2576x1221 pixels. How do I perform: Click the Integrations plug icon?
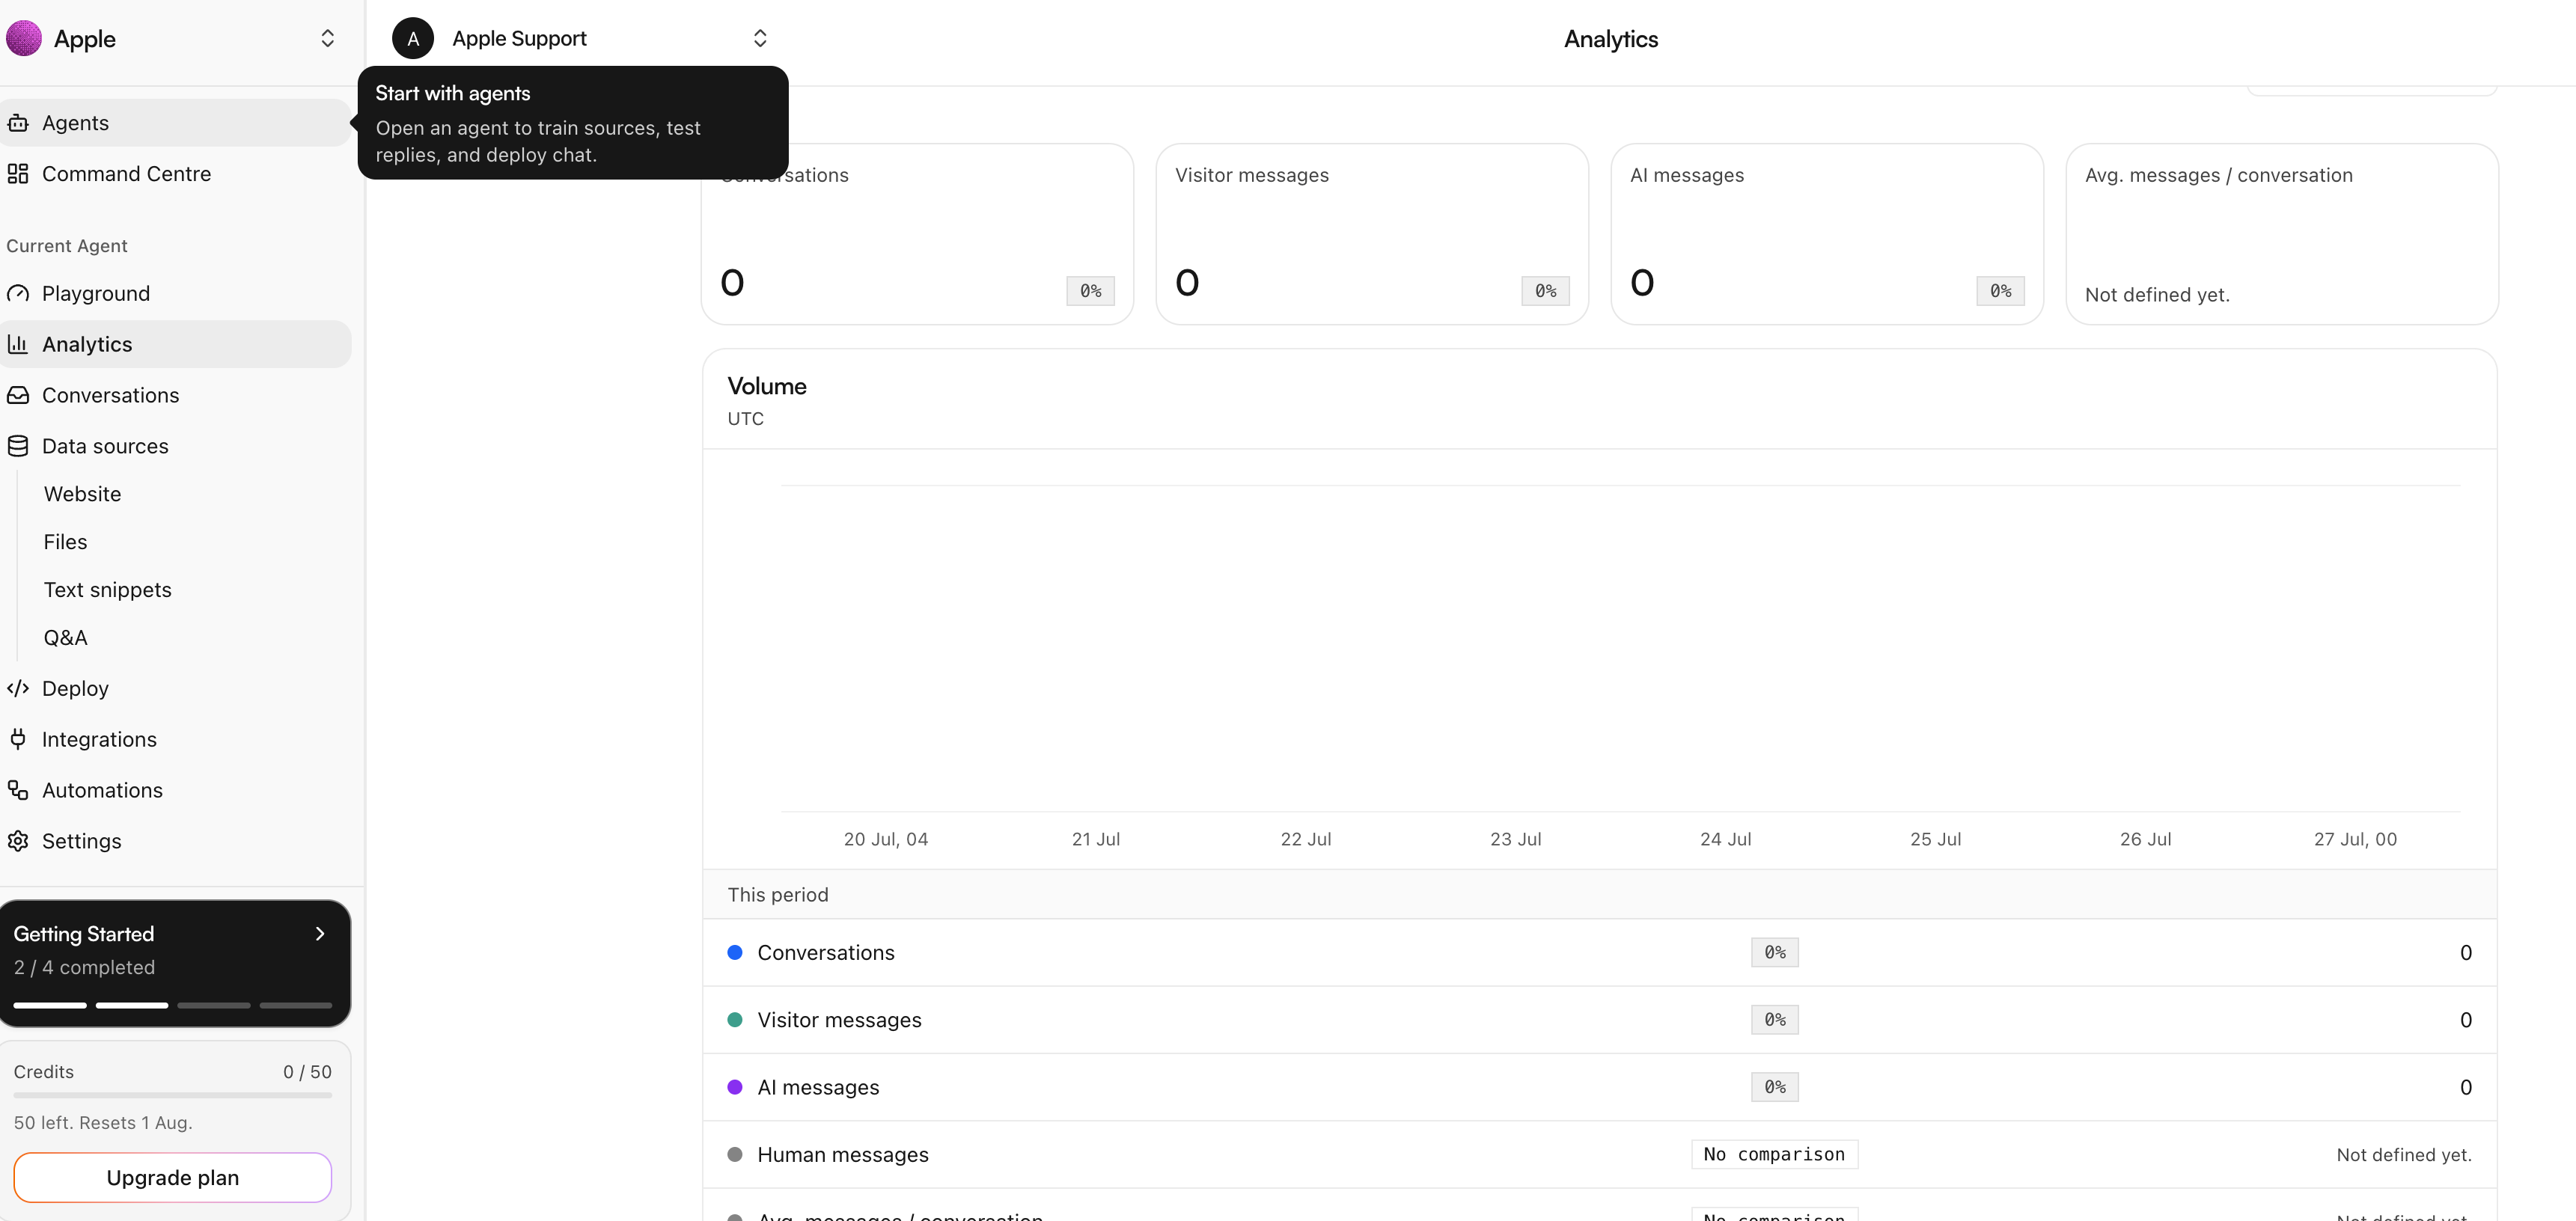pyautogui.click(x=18, y=739)
